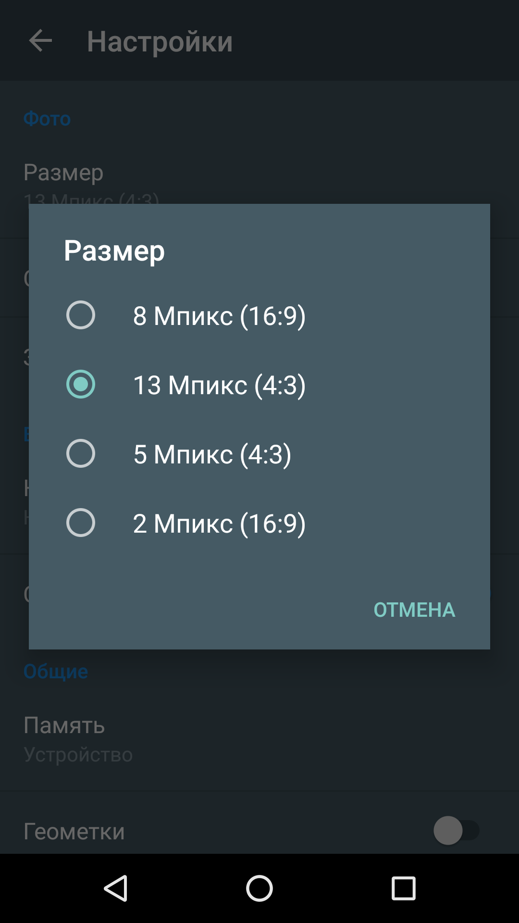519x923 pixels.
Task: Toggle the Геометки switch
Action: click(x=457, y=830)
